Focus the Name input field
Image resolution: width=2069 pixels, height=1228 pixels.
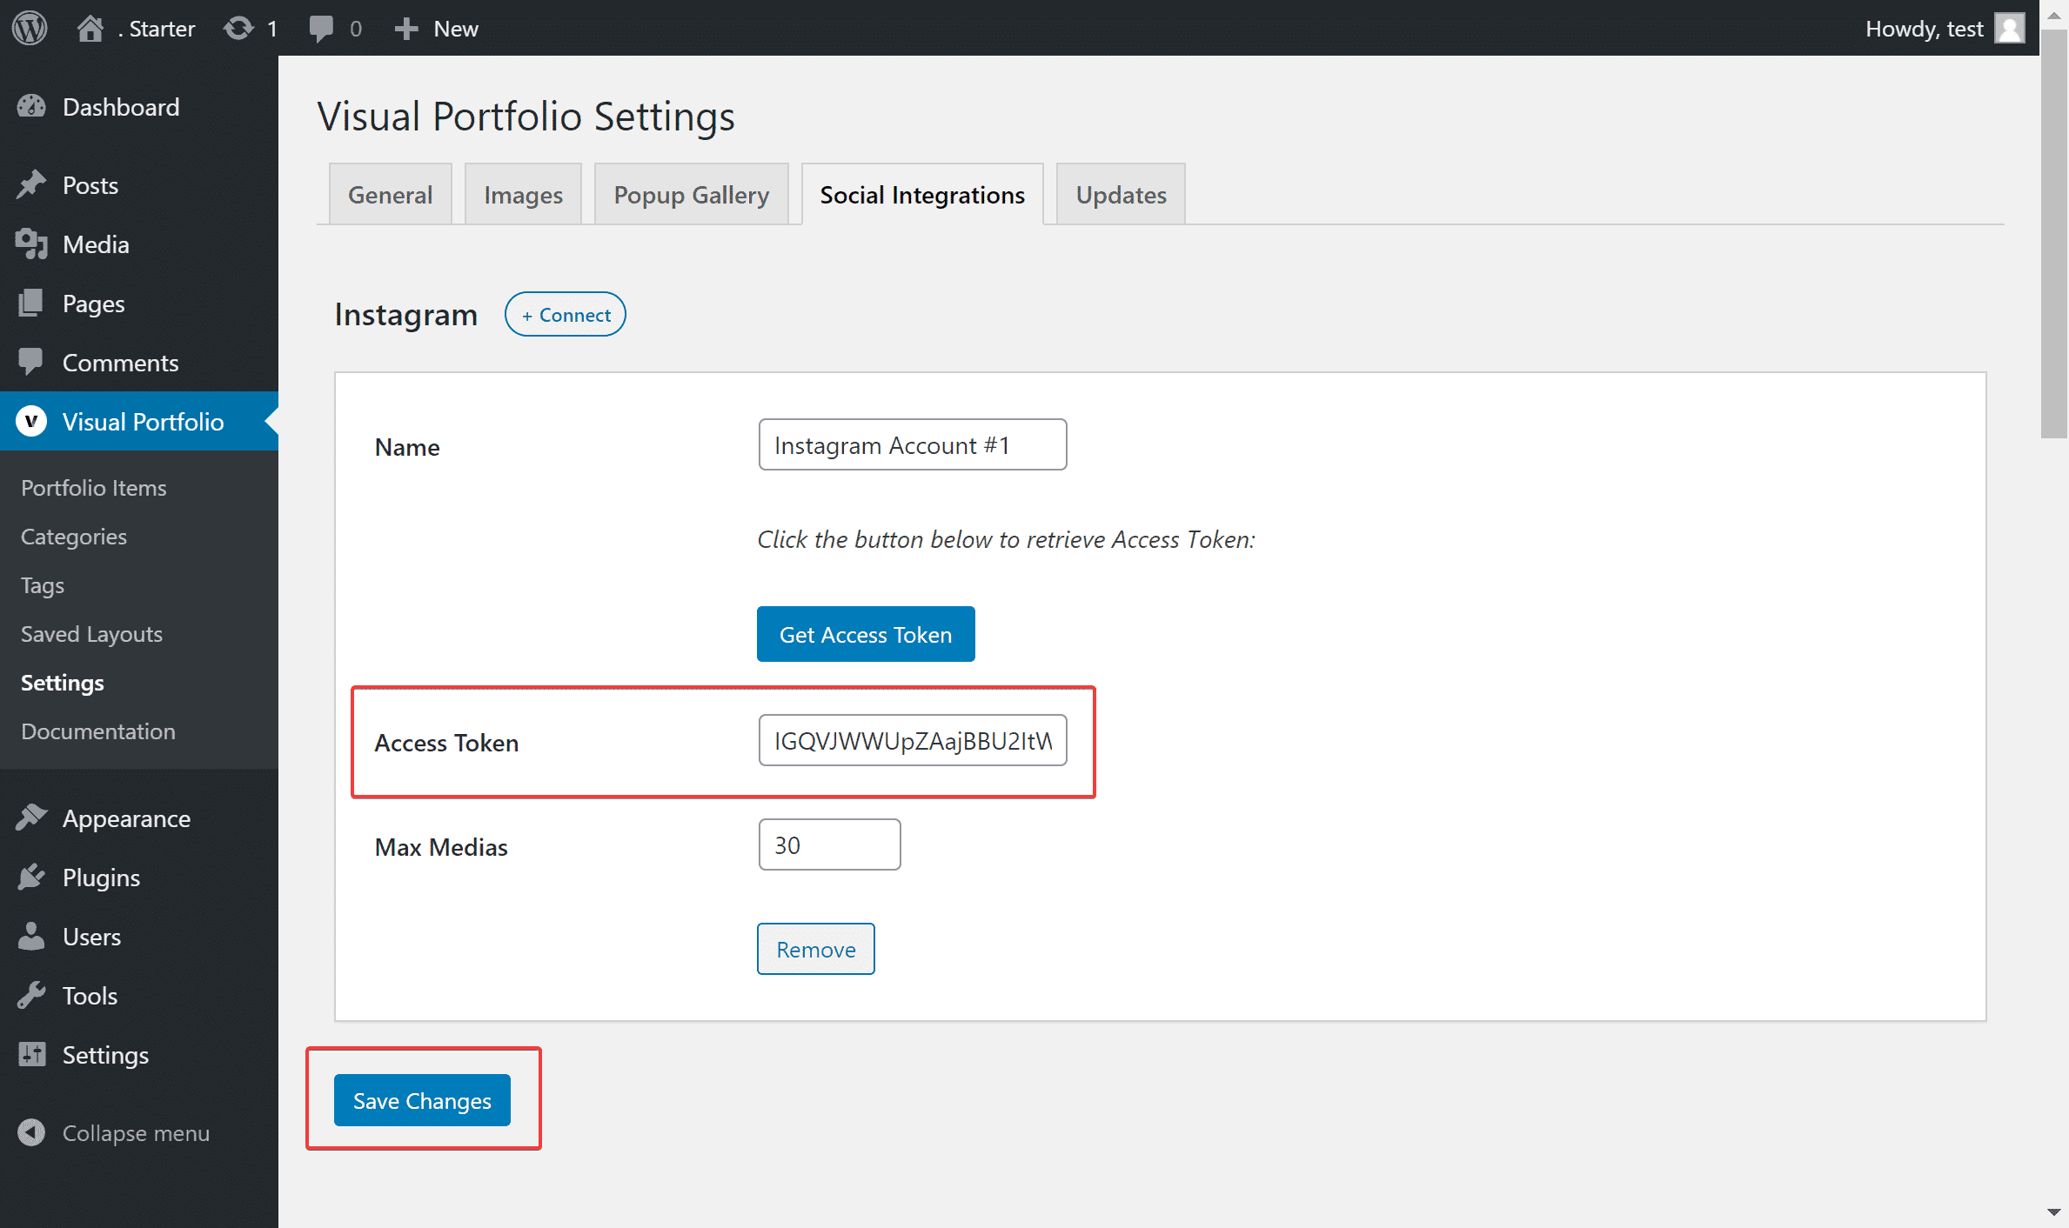[x=913, y=444]
